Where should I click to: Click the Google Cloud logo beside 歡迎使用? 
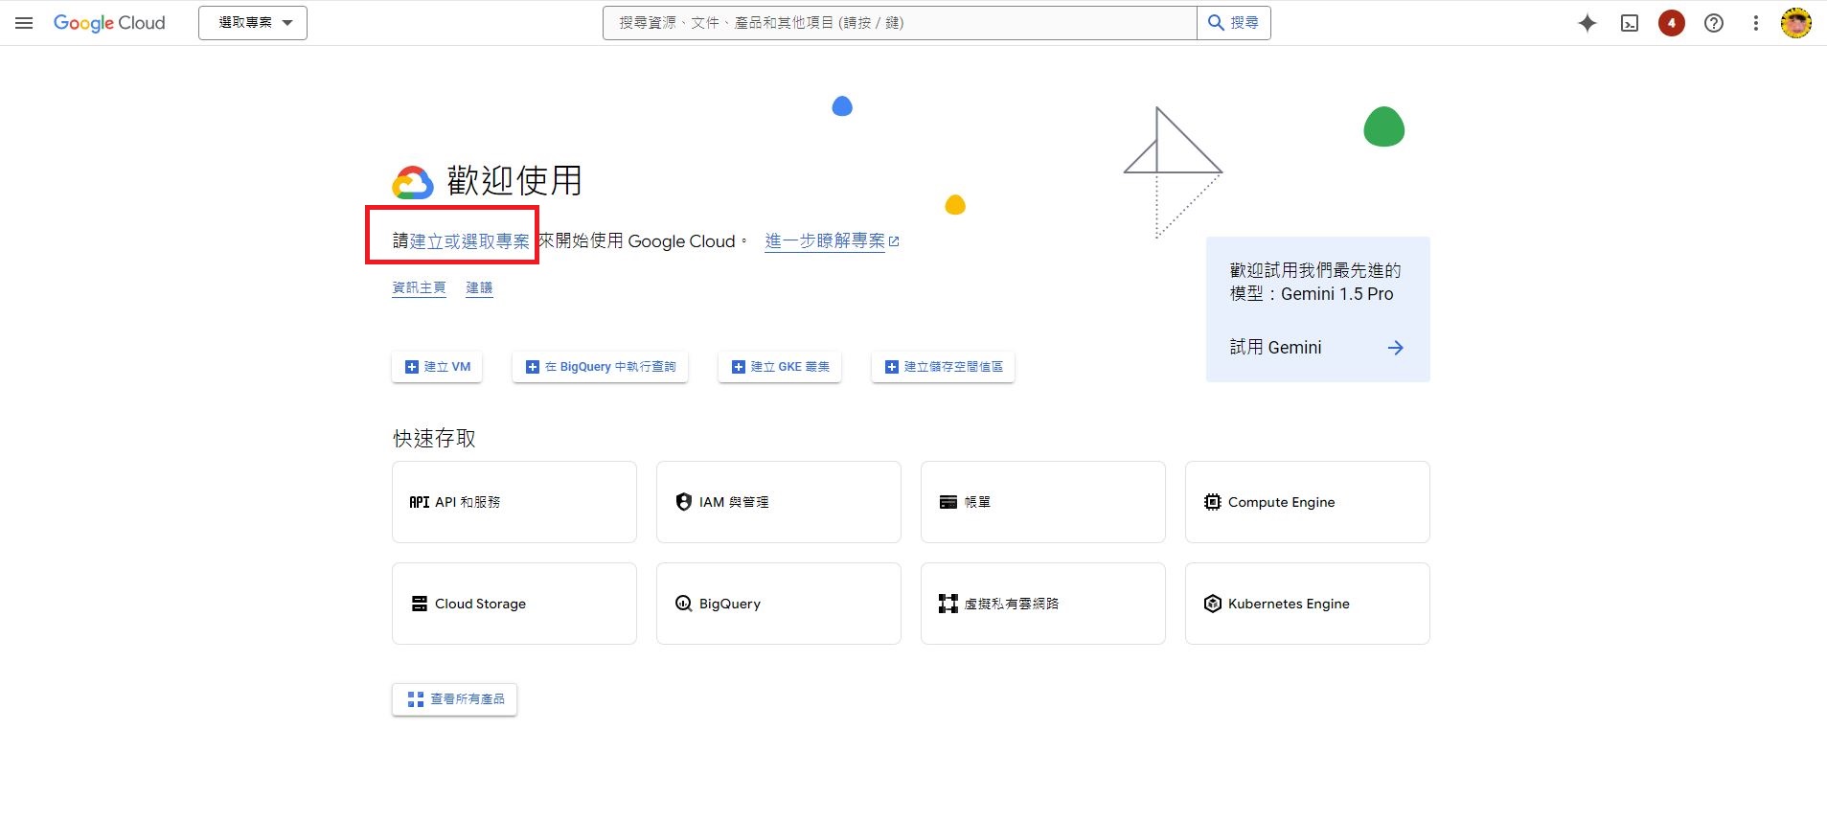click(x=413, y=182)
